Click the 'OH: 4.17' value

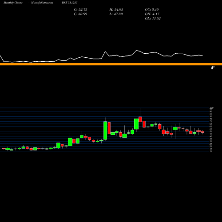[152, 14]
